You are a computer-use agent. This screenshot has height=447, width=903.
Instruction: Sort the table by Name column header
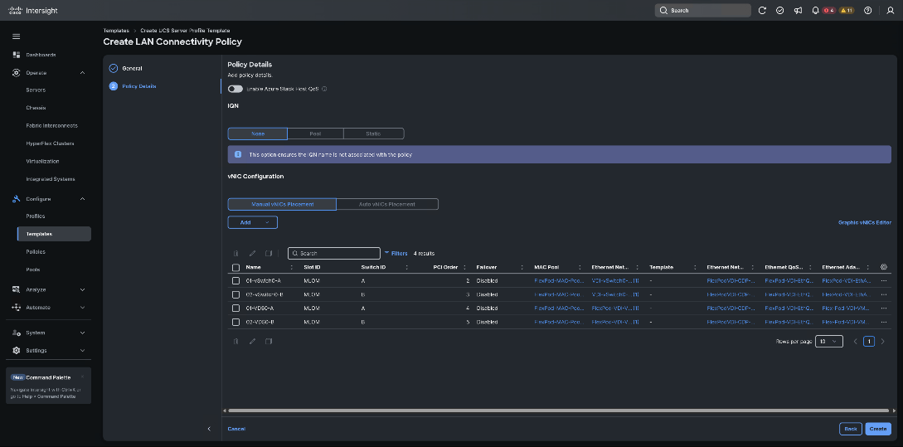254,267
